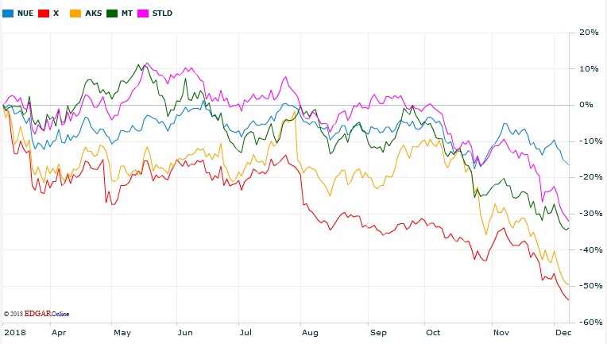Click the green MT legend swatch
The height and width of the screenshot is (344, 607).
pyautogui.click(x=114, y=14)
